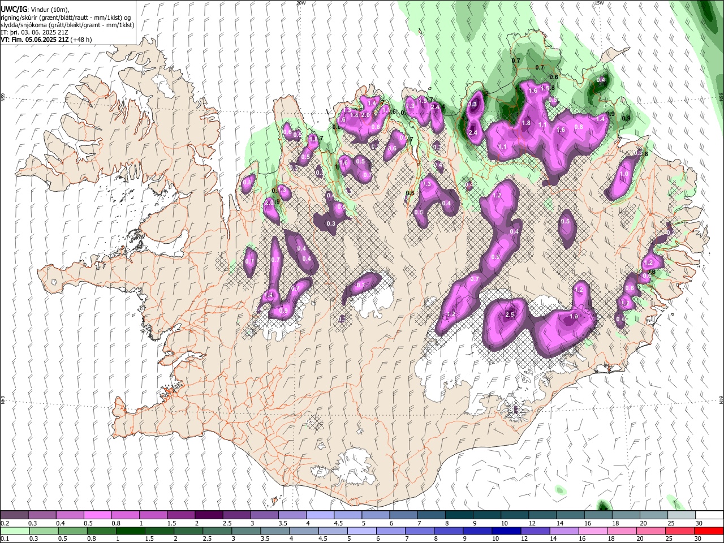Click the '15W' longitude label at the top edge
Image resolution: width=724 pixels, height=543 pixels.
pyautogui.click(x=599, y=3)
